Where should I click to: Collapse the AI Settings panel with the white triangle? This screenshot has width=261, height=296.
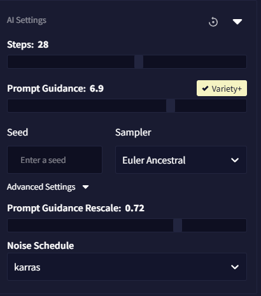click(x=237, y=22)
